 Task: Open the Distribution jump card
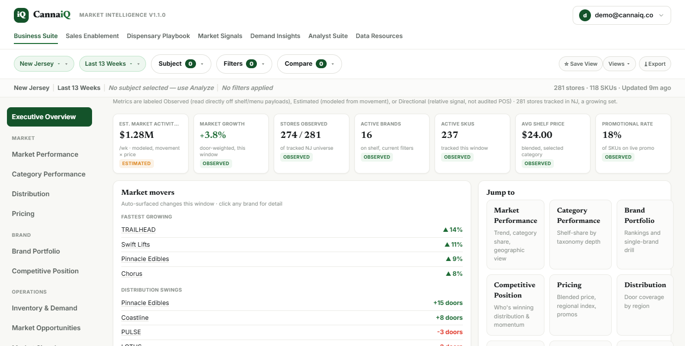point(645,305)
